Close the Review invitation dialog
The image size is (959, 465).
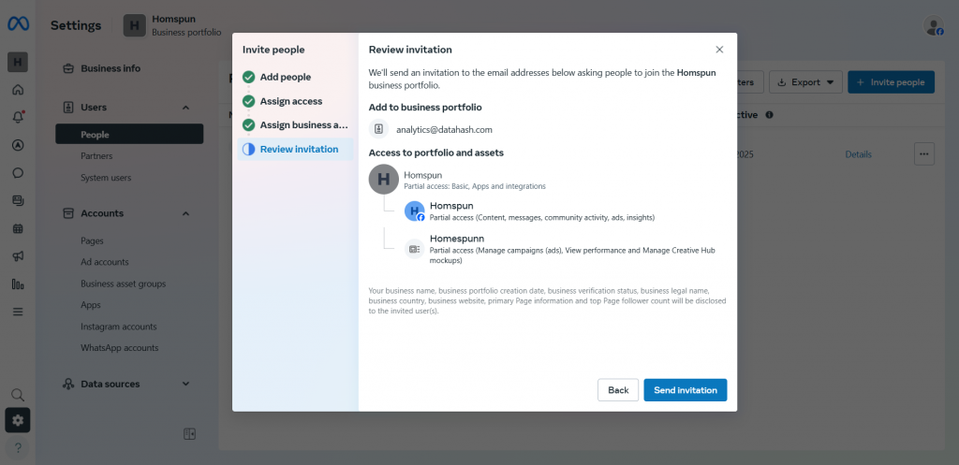pos(719,50)
